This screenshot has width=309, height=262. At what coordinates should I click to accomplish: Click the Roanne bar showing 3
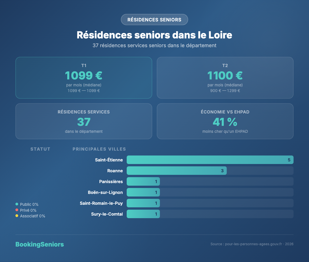point(177,170)
